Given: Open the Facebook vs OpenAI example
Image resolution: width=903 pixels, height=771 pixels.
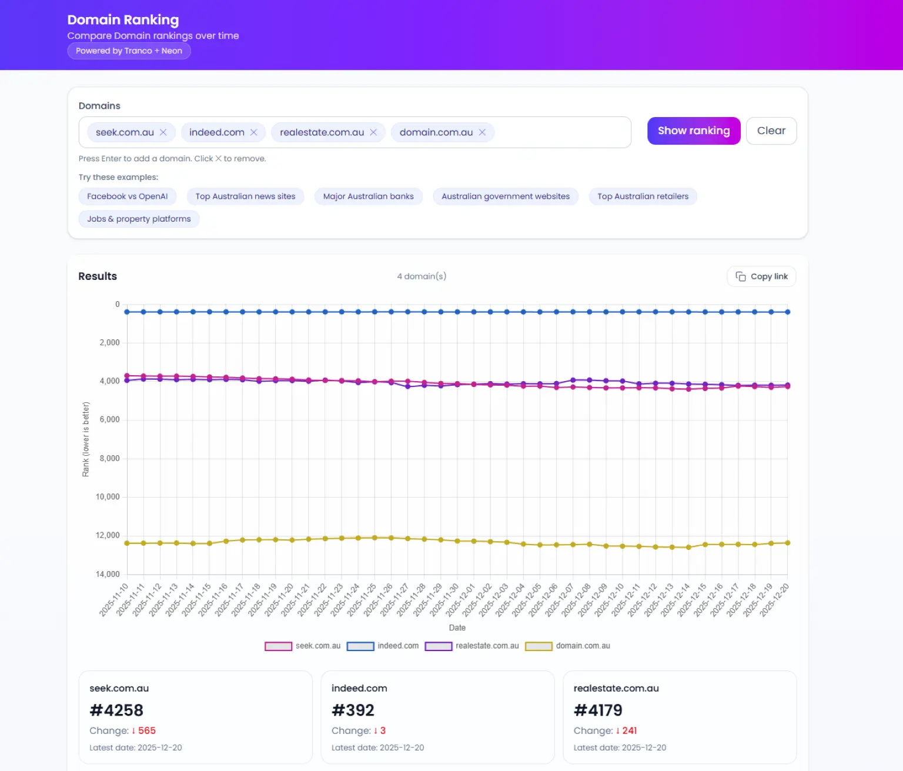Looking at the screenshot, I should coord(127,196).
